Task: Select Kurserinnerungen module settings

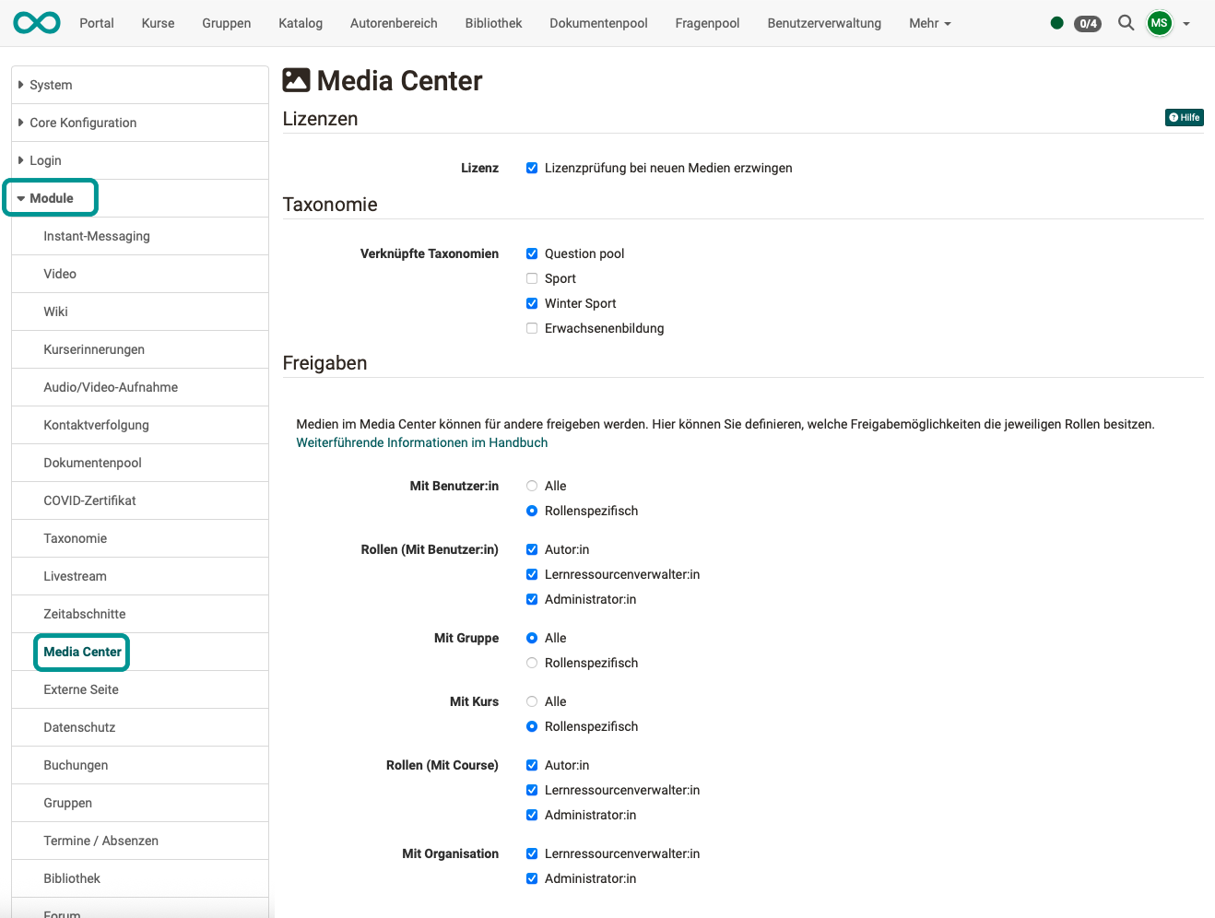Action: [94, 349]
